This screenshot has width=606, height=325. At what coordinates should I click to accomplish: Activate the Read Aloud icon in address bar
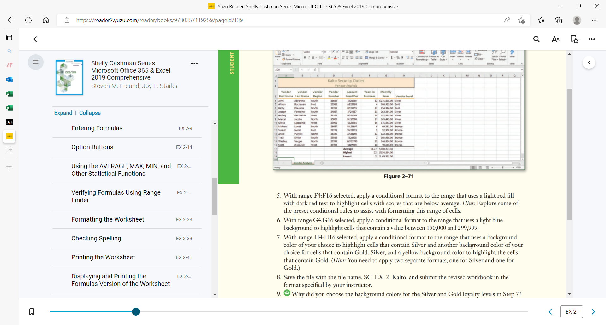pyautogui.click(x=507, y=20)
